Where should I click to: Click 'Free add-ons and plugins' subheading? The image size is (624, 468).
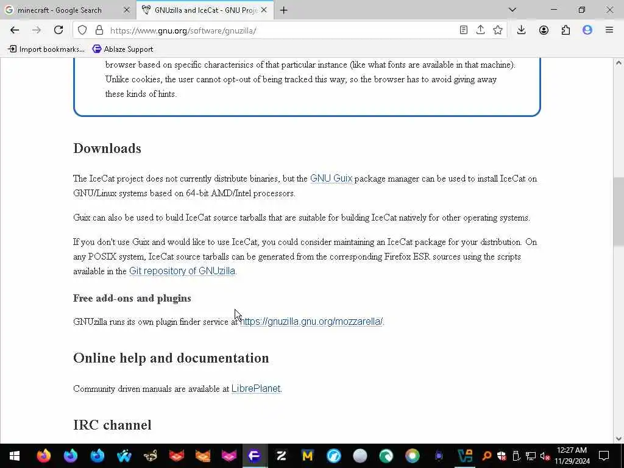[132, 298]
